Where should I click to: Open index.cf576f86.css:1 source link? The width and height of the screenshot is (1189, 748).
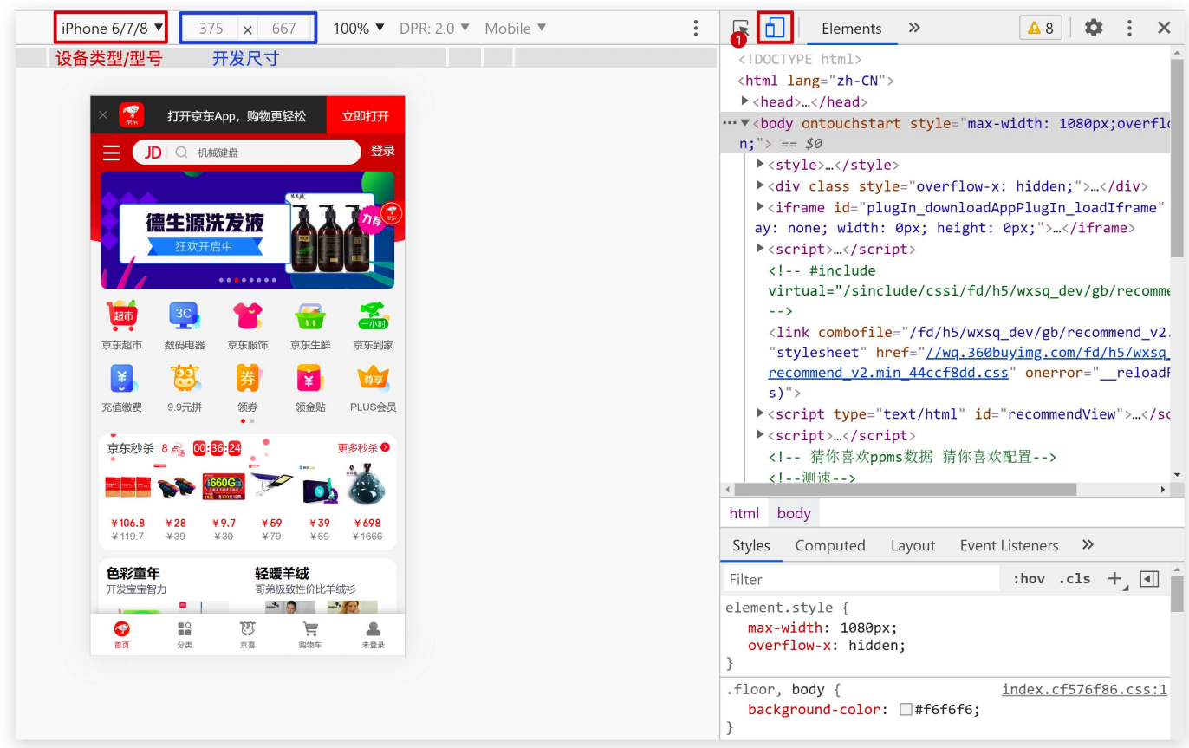pyautogui.click(x=1085, y=690)
